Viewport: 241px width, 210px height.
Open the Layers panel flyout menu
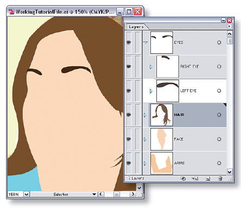pos(229,27)
